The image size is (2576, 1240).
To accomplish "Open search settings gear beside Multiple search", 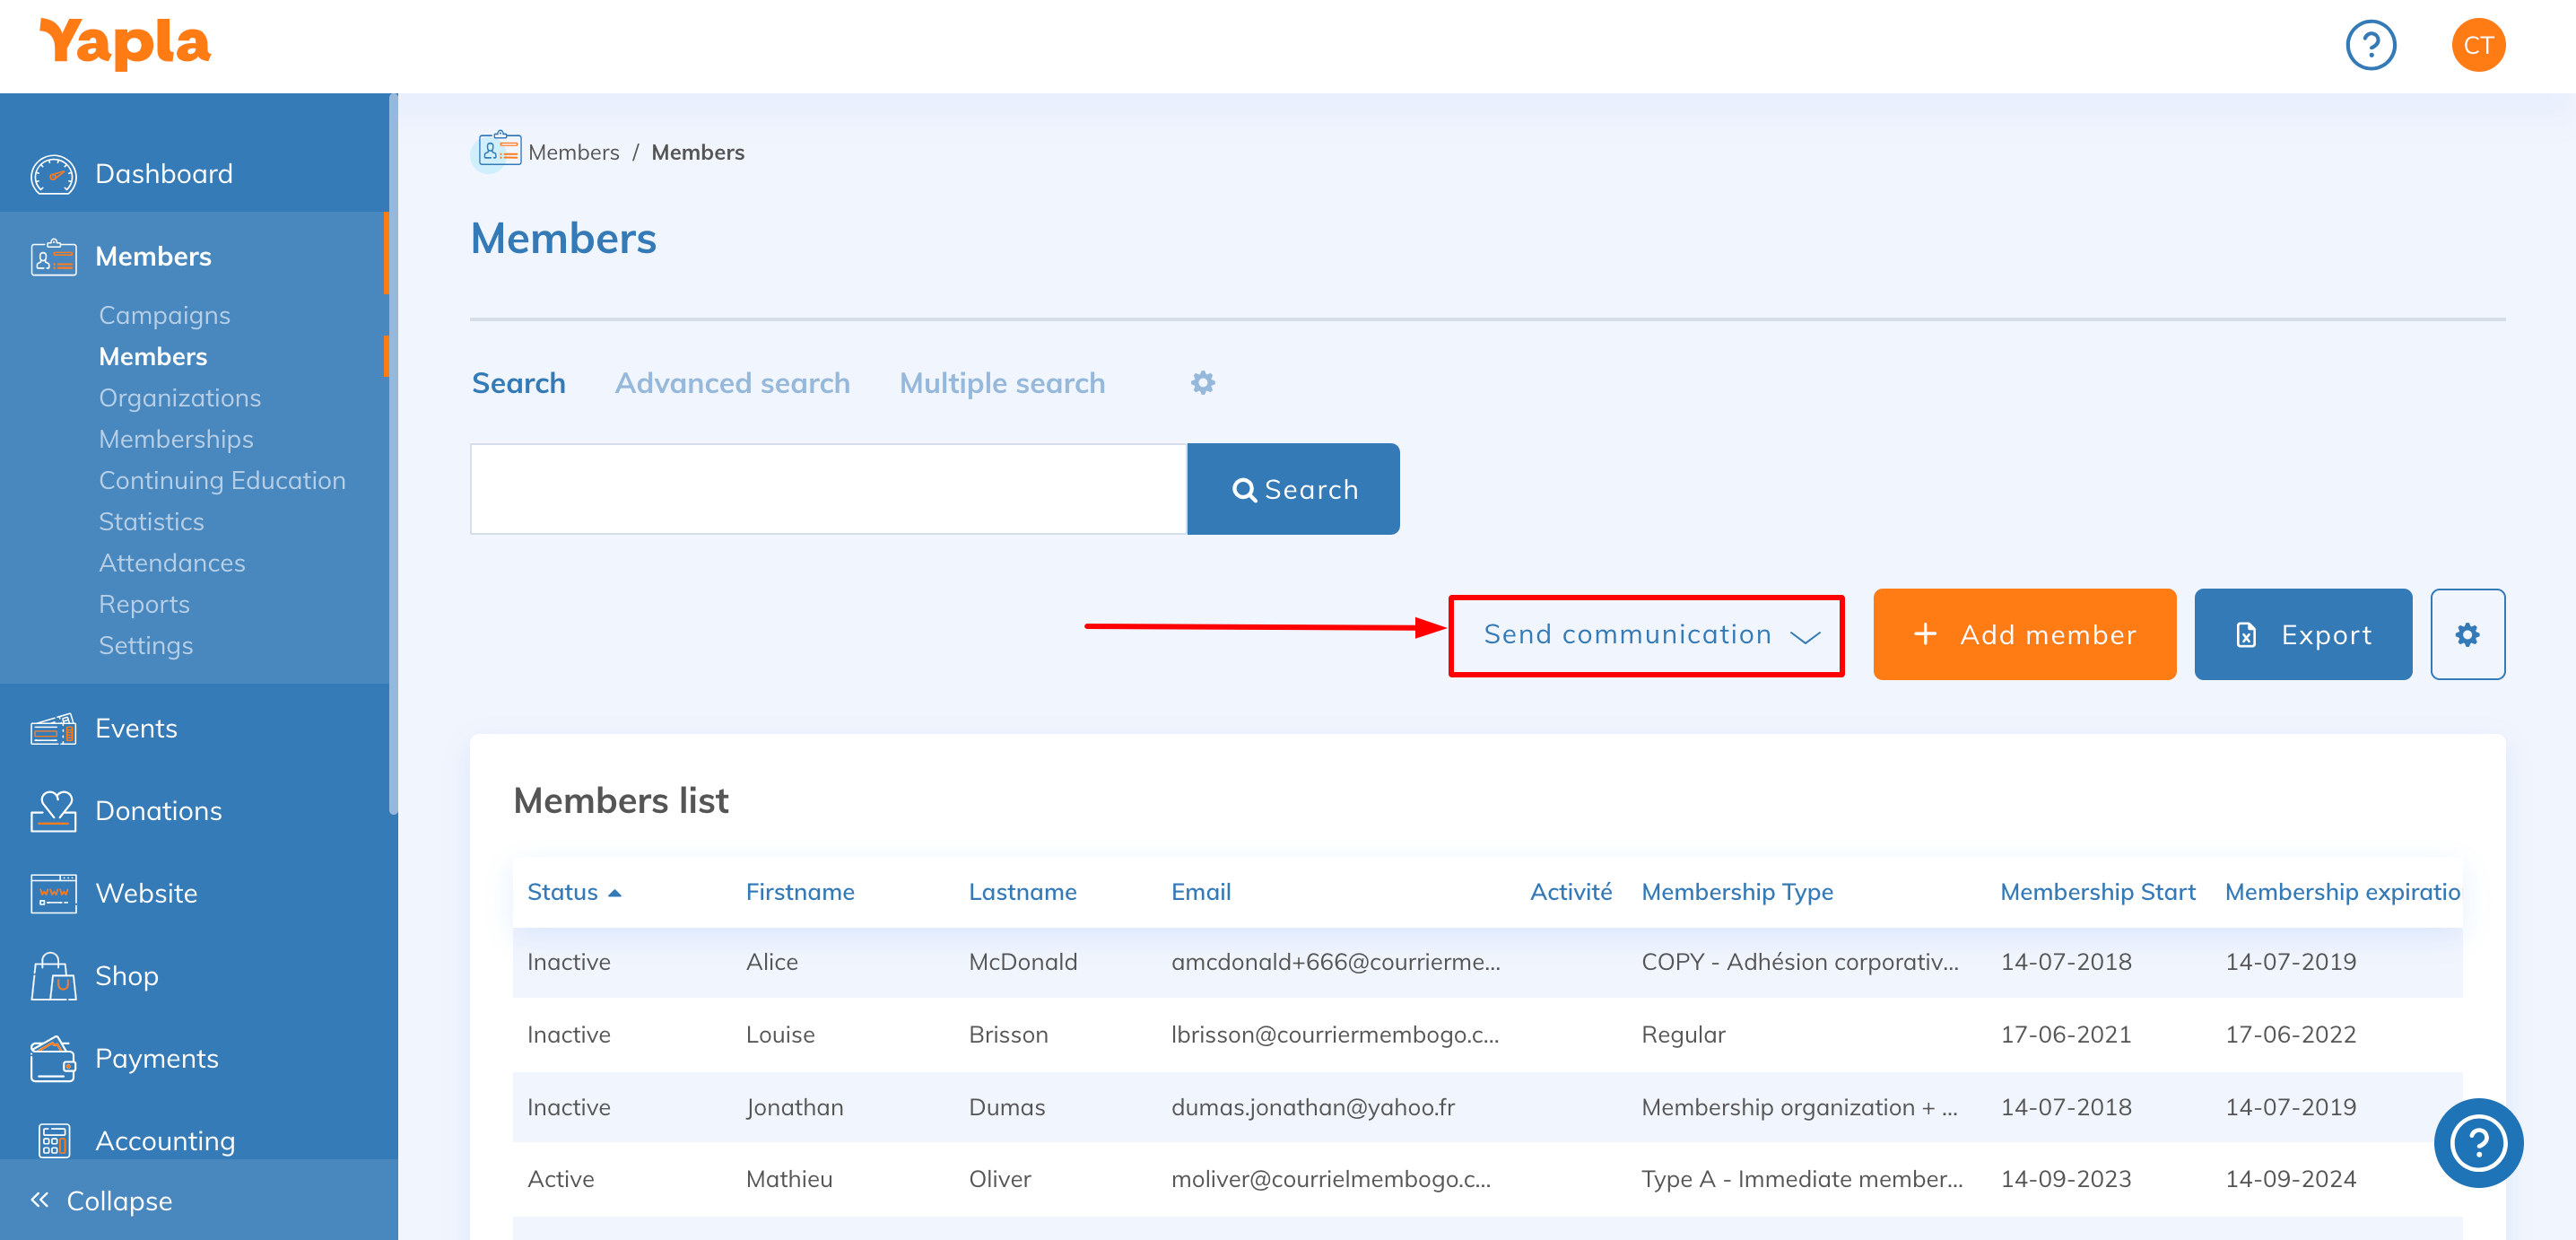I will click(1202, 383).
